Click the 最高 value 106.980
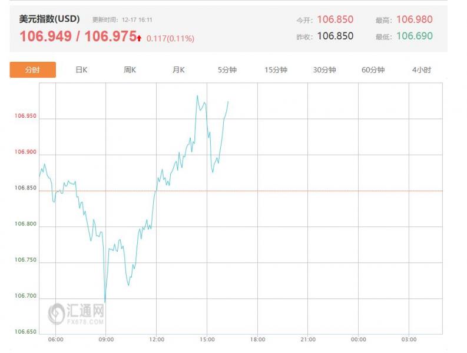The width and height of the screenshot is (467, 353). pyautogui.click(x=415, y=19)
